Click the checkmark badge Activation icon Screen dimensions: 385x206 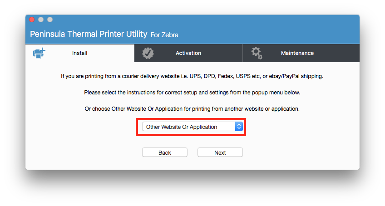(x=148, y=53)
